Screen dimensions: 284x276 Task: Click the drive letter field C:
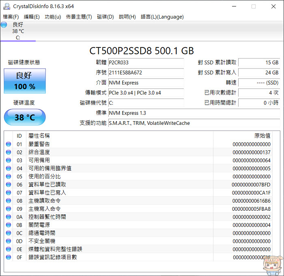point(146,103)
